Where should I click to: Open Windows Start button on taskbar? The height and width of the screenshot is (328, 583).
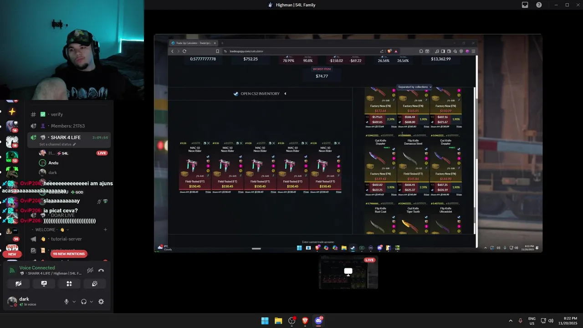click(265, 321)
